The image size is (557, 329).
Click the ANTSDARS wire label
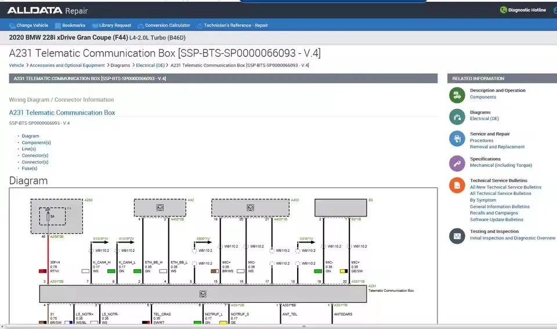(x=343, y=314)
